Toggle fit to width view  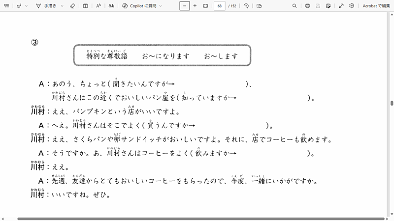(x=205, y=6)
